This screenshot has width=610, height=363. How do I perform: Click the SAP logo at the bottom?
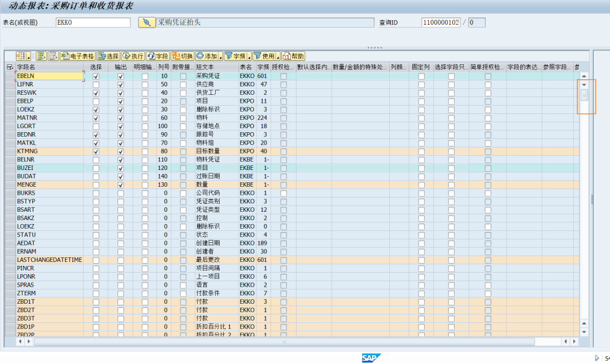point(371,357)
